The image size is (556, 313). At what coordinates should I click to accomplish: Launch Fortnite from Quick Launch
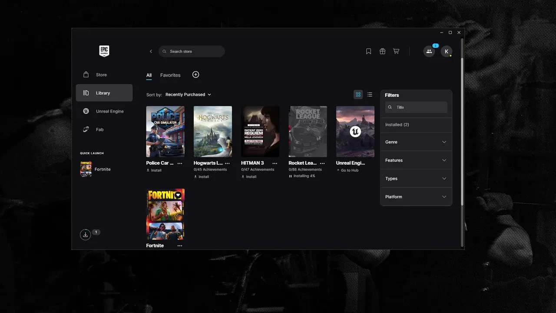click(x=96, y=169)
